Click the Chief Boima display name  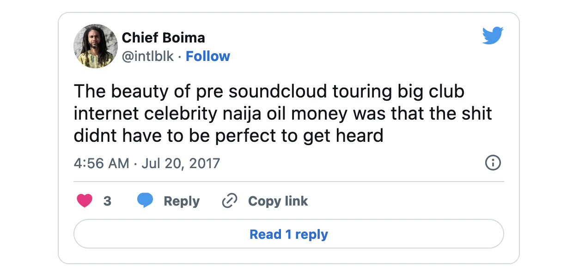(x=163, y=37)
